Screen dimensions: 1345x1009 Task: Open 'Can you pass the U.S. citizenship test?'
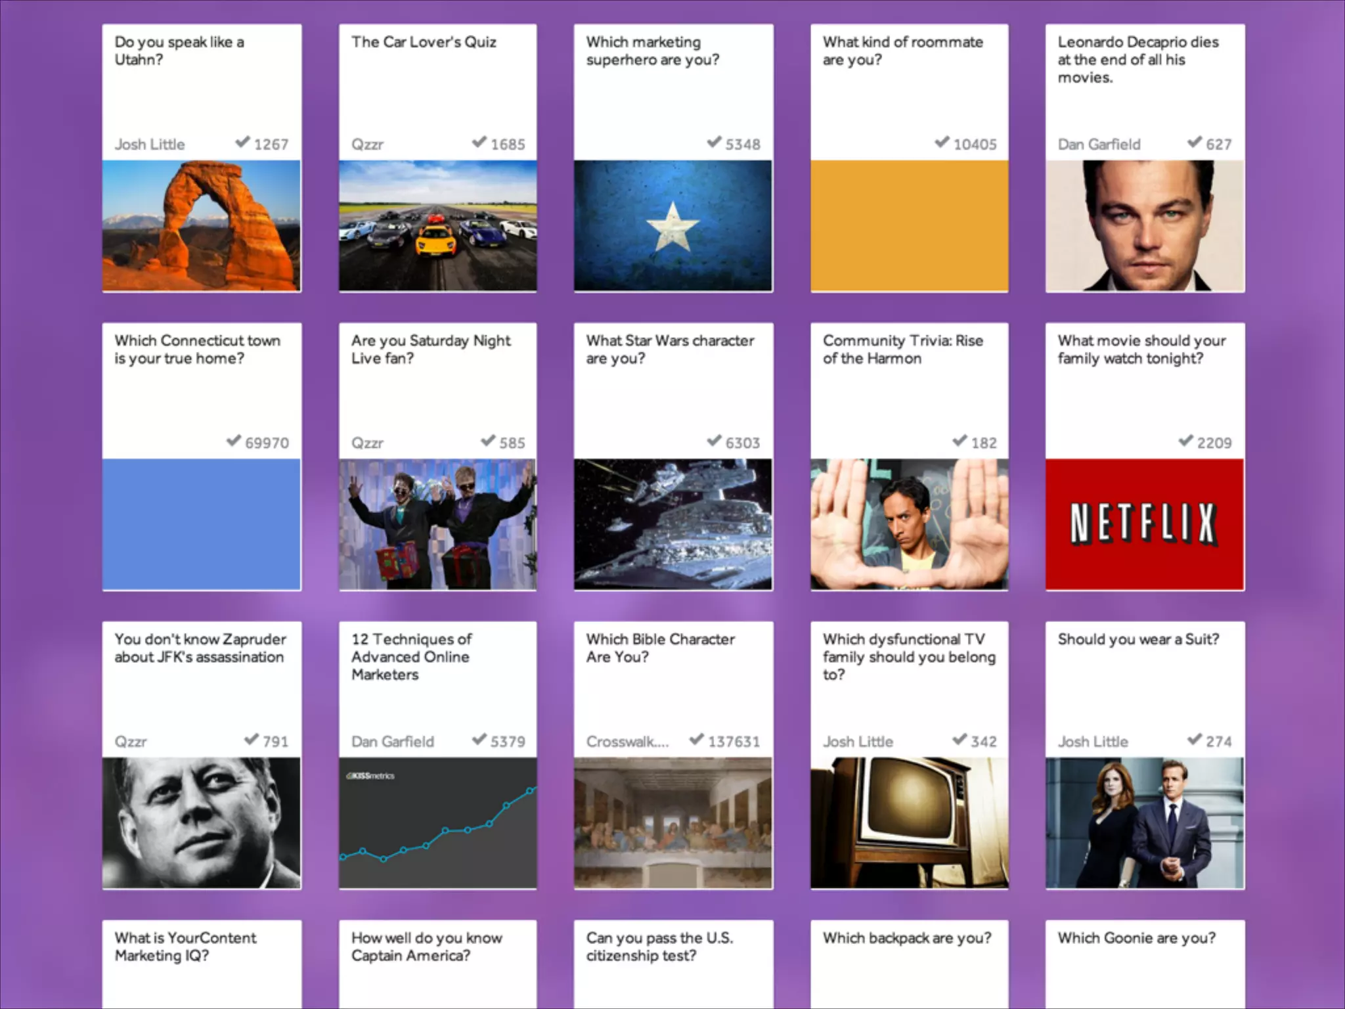pyautogui.click(x=659, y=947)
